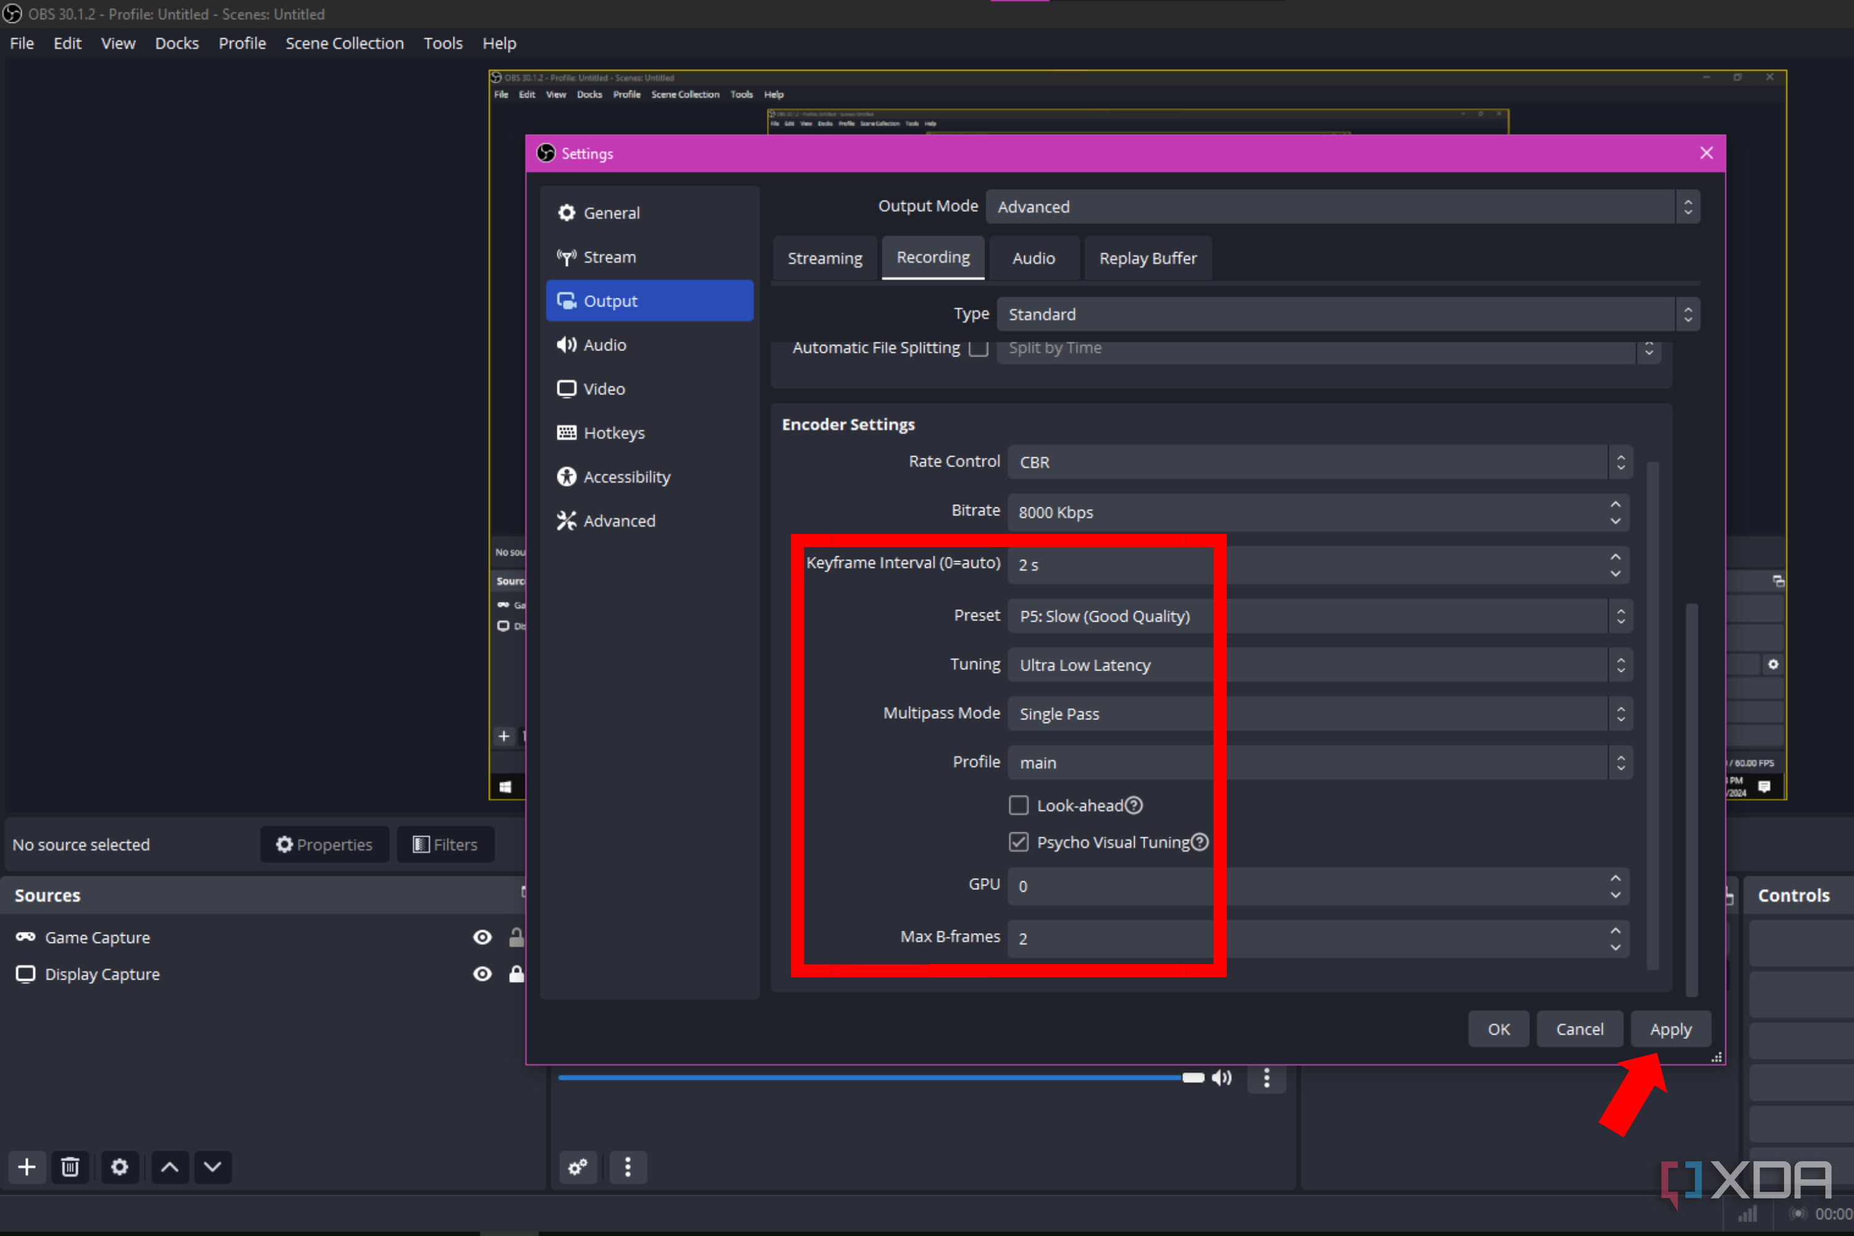This screenshot has width=1854, height=1236.
Task: Open the mixer's three-dot options menu
Action: tap(627, 1167)
